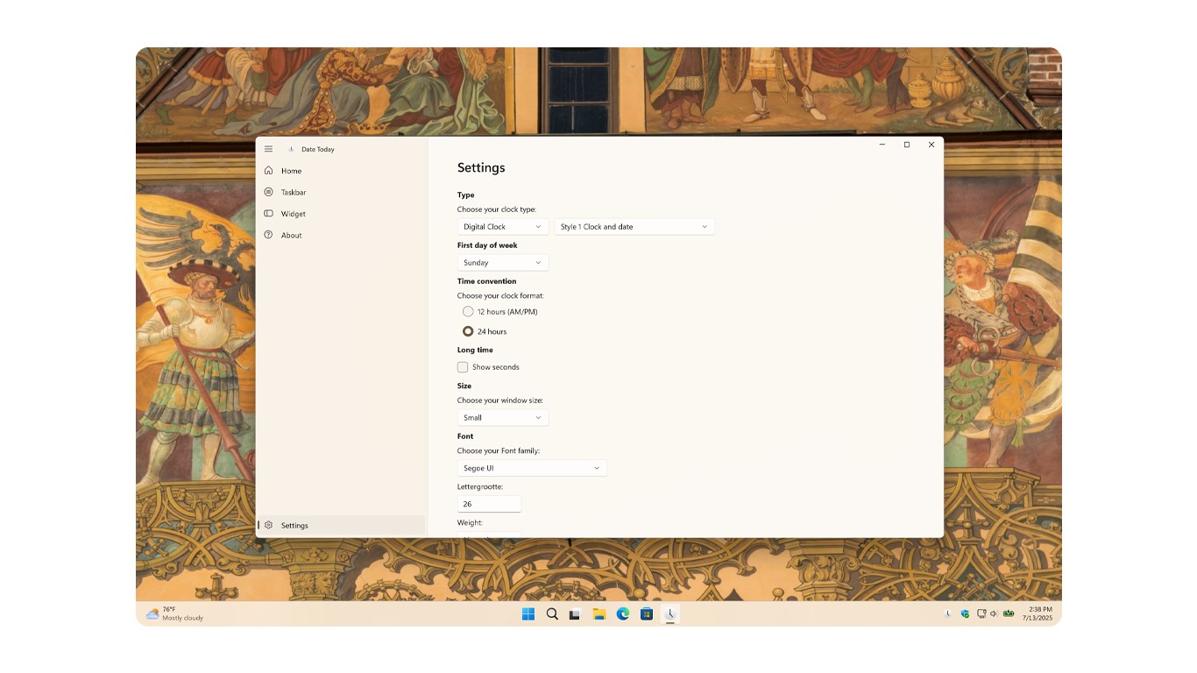Viewport: 1197px width, 673px height.
Task: Click the "First day of week" label
Action: coord(487,245)
